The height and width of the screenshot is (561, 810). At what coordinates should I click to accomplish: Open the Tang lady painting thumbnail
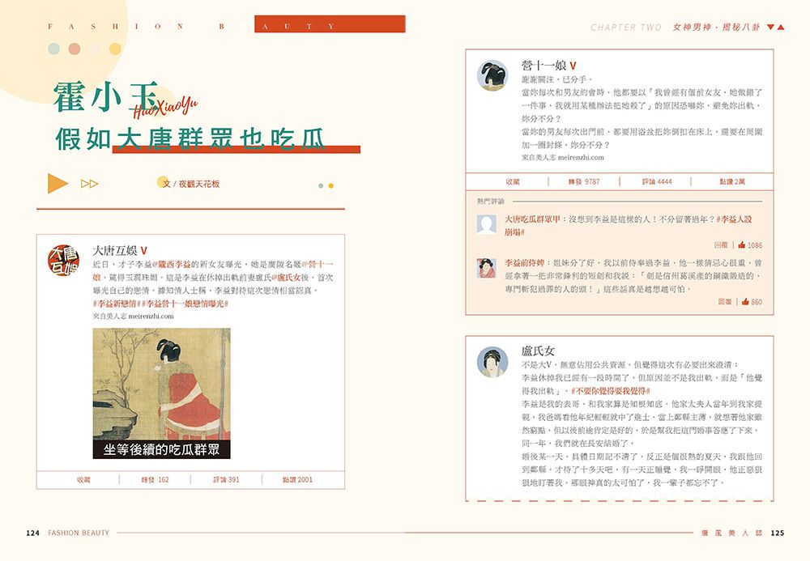pyautogui.click(x=162, y=393)
